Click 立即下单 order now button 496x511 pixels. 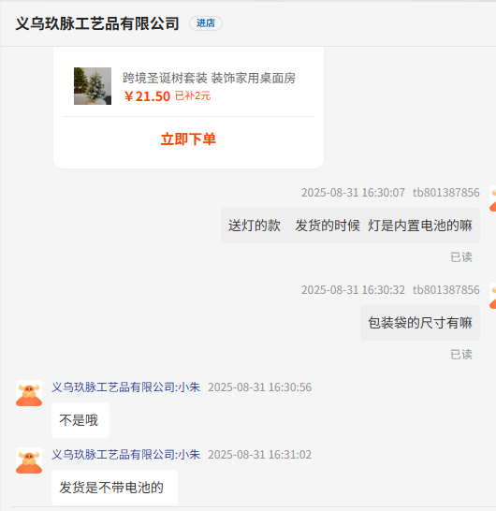click(188, 139)
